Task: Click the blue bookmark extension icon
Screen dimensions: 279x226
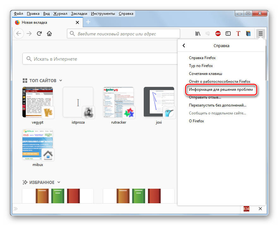Action: (248, 34)
